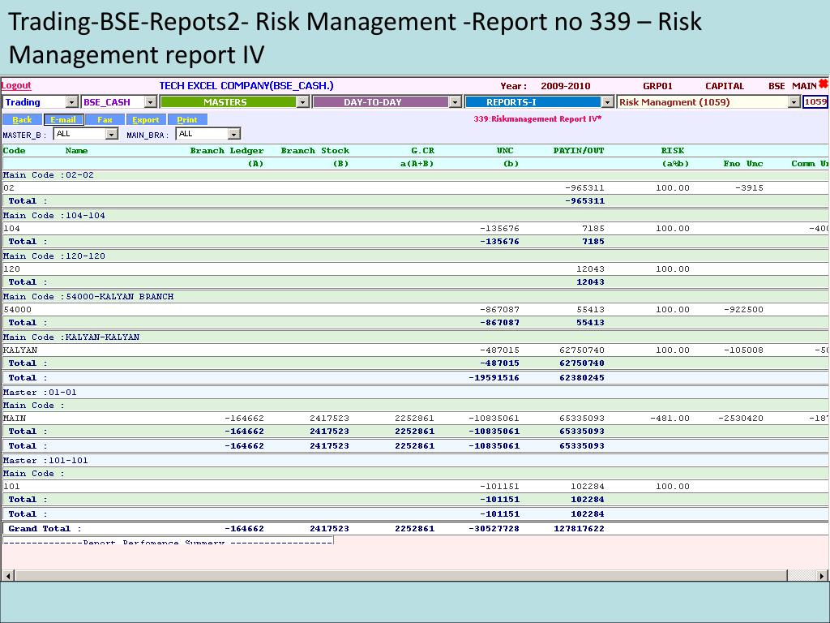This screenshot has height=623, width=830.
Task: Click the risk value -481.00
Action: [x=670, y=418]
